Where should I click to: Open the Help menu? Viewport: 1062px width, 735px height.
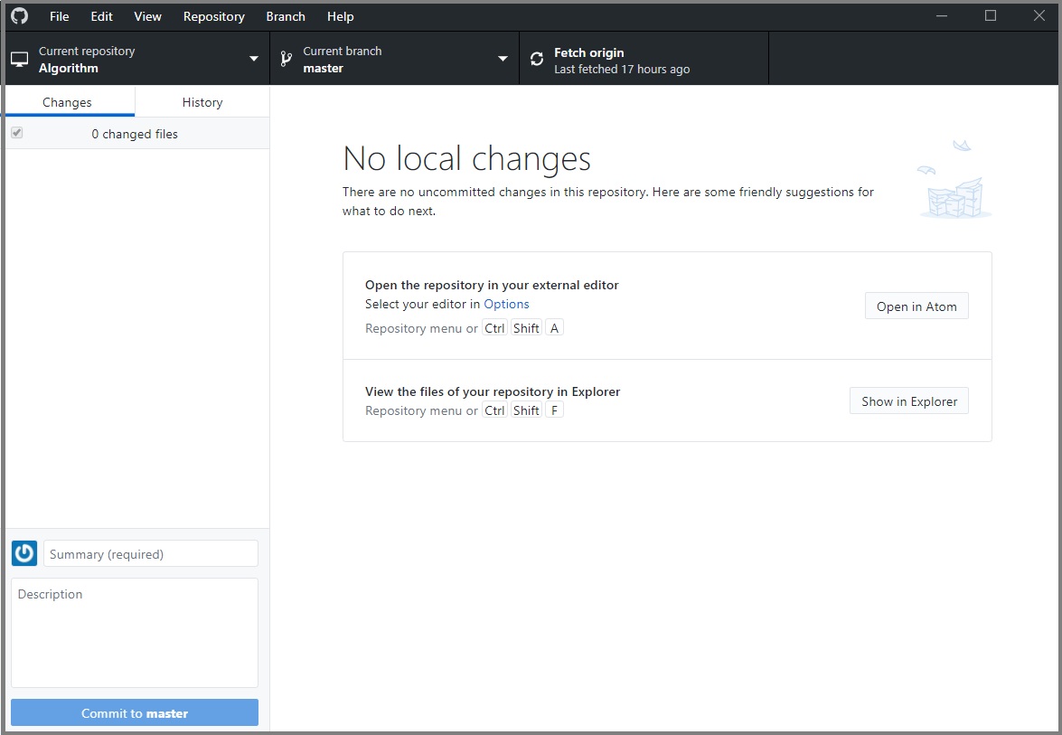(340, 16)
